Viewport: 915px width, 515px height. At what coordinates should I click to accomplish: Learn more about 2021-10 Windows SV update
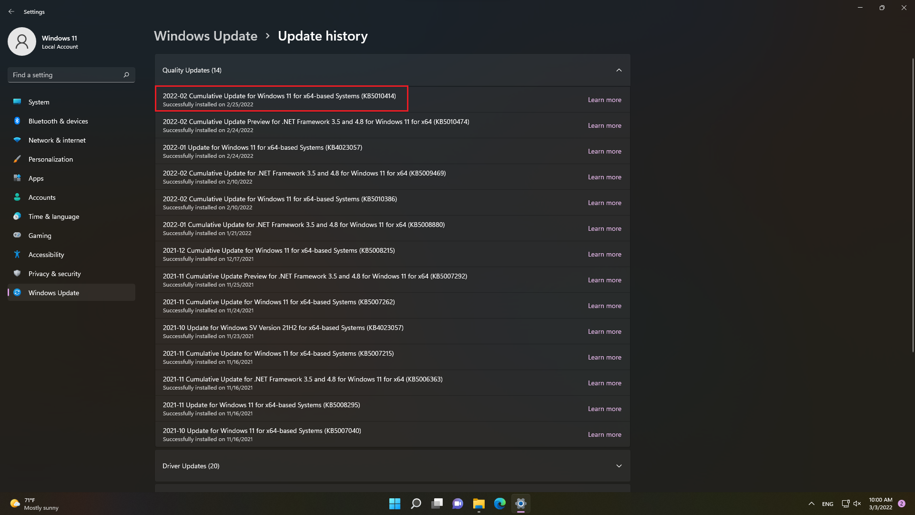(x=604, y=331)
